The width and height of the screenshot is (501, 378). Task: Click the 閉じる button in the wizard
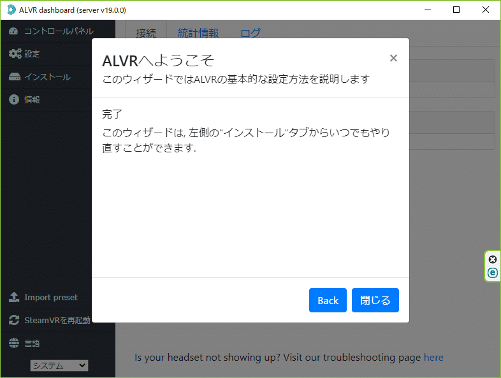pos(375,300)
